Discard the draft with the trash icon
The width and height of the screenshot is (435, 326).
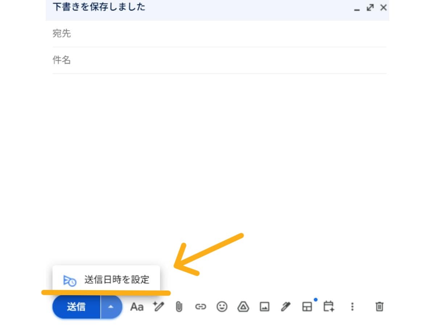pyautogui.click(x=379, y=306)
